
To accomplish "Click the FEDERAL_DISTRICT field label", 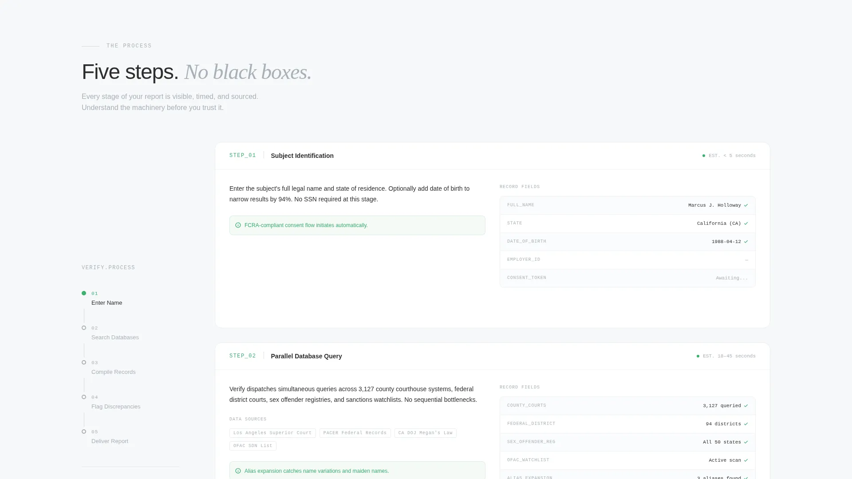I will 531,424.
